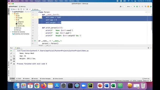The width and height of the screenshot is (160, 90).
Task: Click the orange update notification icon
Action: (148, 6)
